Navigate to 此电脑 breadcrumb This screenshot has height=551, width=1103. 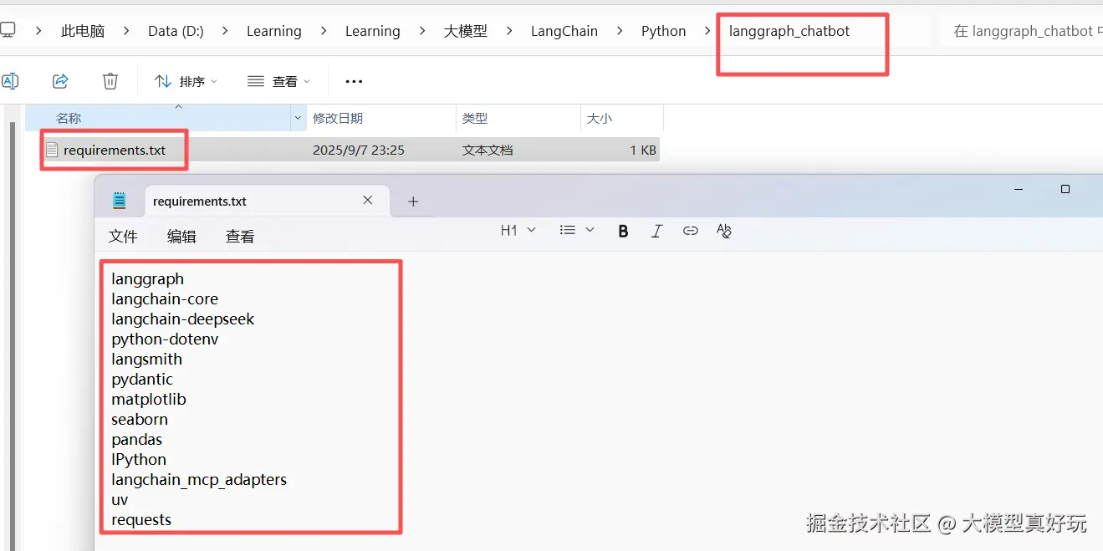83,32
